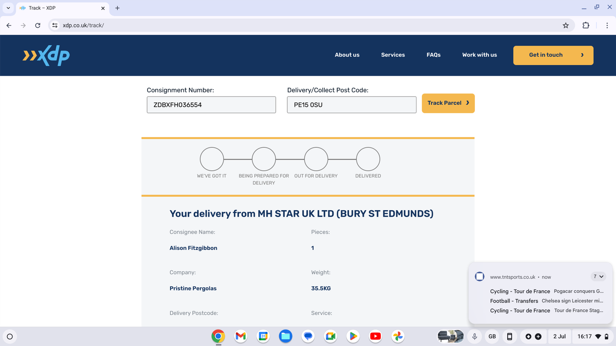Open Google Photos from the shelf
The height and width of the screenshot is (346, 616).
(x=398, y=336)
